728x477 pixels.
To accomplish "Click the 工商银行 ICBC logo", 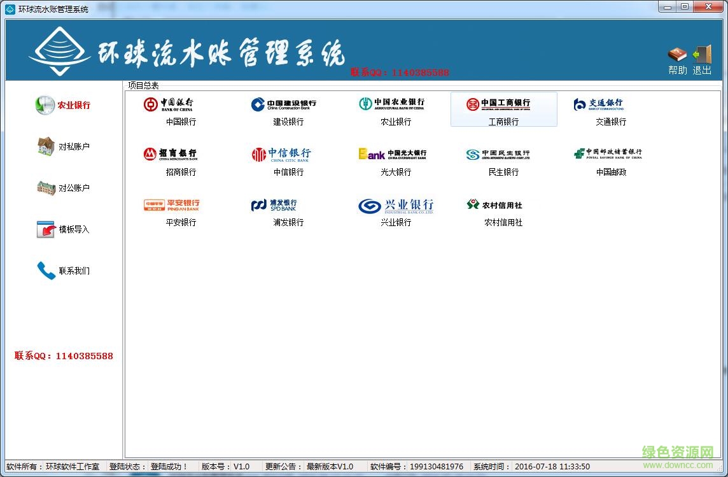I will tap(498, 104).
